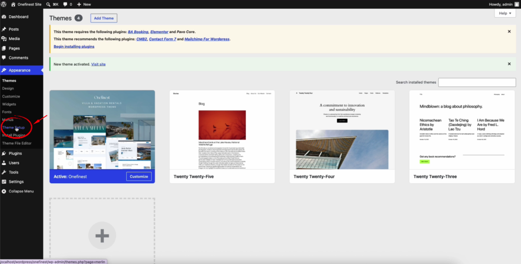Open the BA Booking plugin link
The image size is (521, 264).
(138, 32)
